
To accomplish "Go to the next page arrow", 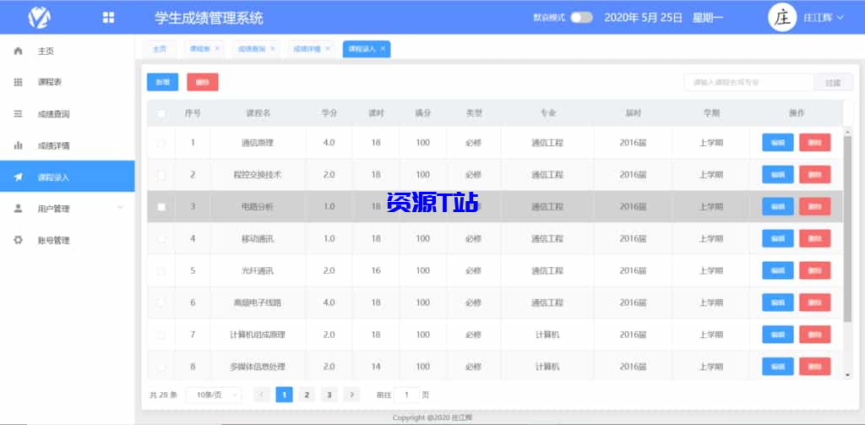I will pos(351,395).
